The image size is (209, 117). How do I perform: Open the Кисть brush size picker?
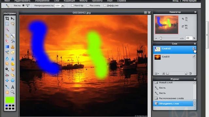(x=26, y=6)
